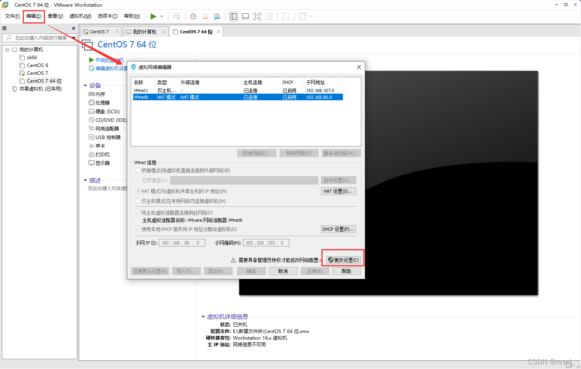
Task: Open the 帮助(H) menu
Action: coord(132,16)
